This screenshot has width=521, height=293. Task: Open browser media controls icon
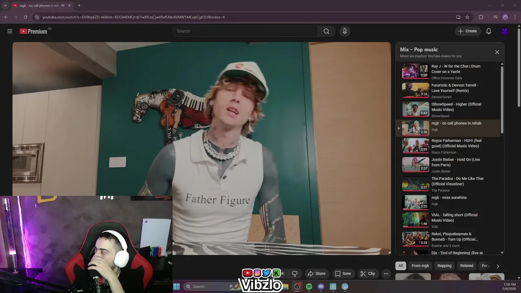(495, 17)
